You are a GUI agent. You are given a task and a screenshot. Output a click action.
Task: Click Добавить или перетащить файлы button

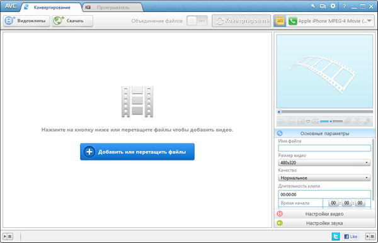click(x=137, y=152)
